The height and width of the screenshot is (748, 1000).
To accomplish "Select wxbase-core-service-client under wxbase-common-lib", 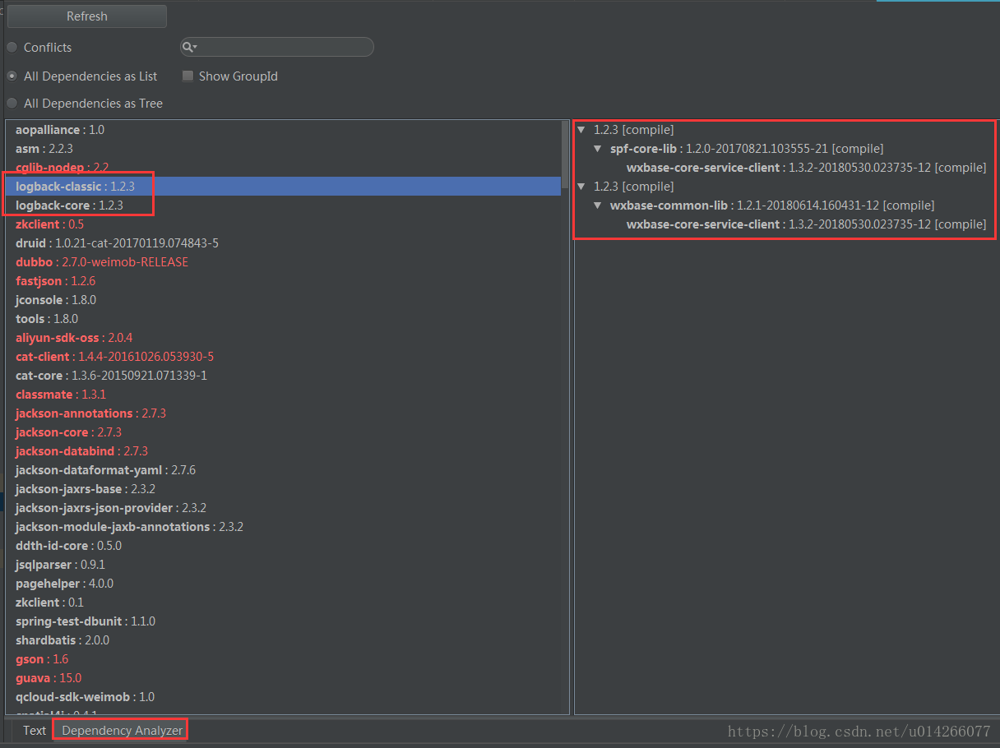I will point(806,224).
